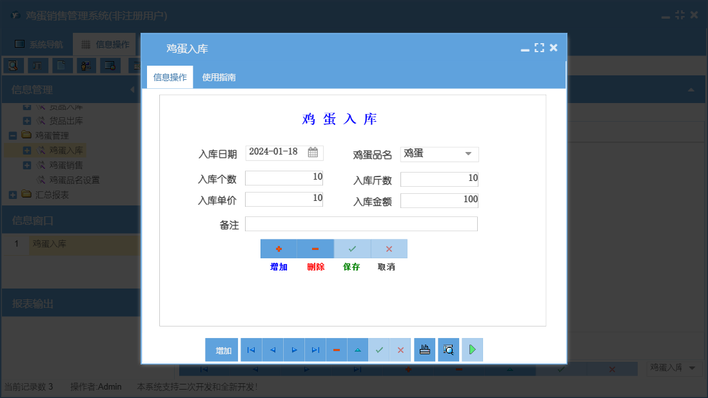Viewport: 708px width, 398px height.
Task: Jump to first record with navigation icon
Action: tap(251, 350)
